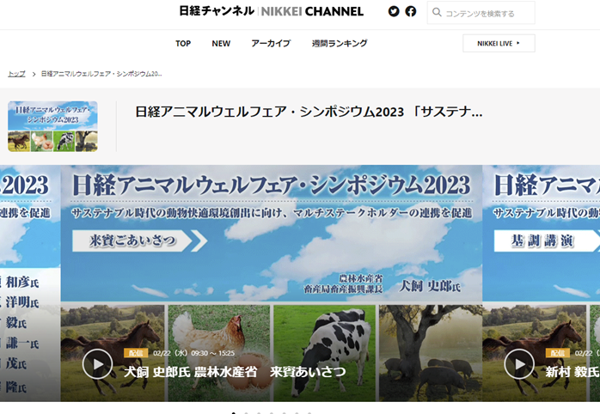The width and height of the screenshot is (600, 414).
Task: Click the previous slide showing 和彦氏
Action: point(30,283)
